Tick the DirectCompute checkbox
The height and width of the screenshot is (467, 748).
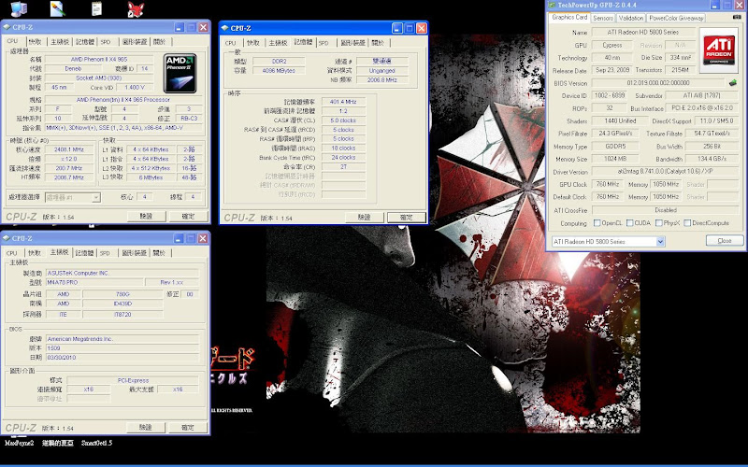[687, 223]
